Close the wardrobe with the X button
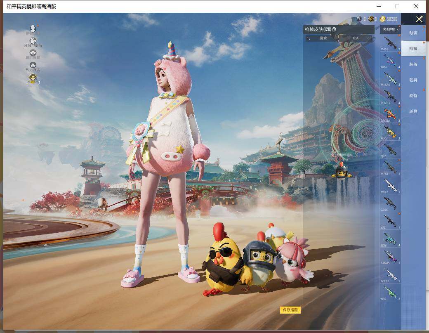The image size is (429, 333). point(419,19)
